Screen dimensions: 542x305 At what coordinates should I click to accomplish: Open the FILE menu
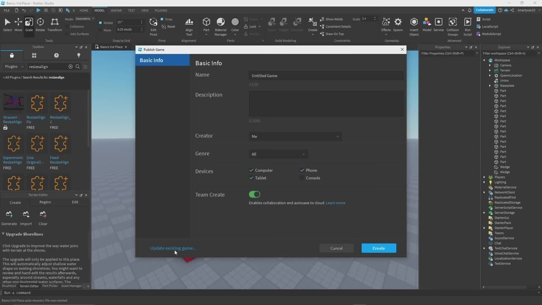[7, 10]
